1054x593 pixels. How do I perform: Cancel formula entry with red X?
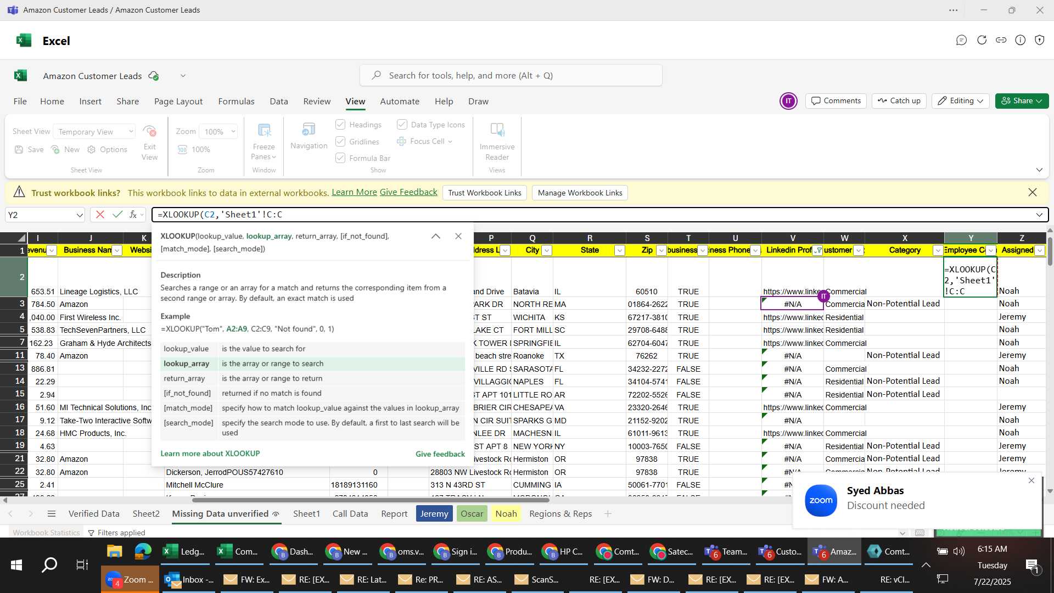(100, 215)
